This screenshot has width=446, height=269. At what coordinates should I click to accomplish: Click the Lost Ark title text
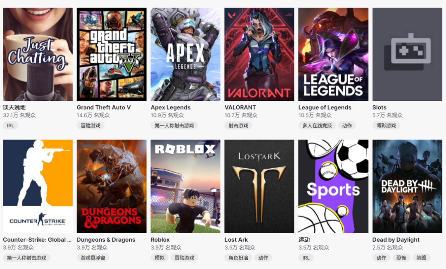pos(236,240)
